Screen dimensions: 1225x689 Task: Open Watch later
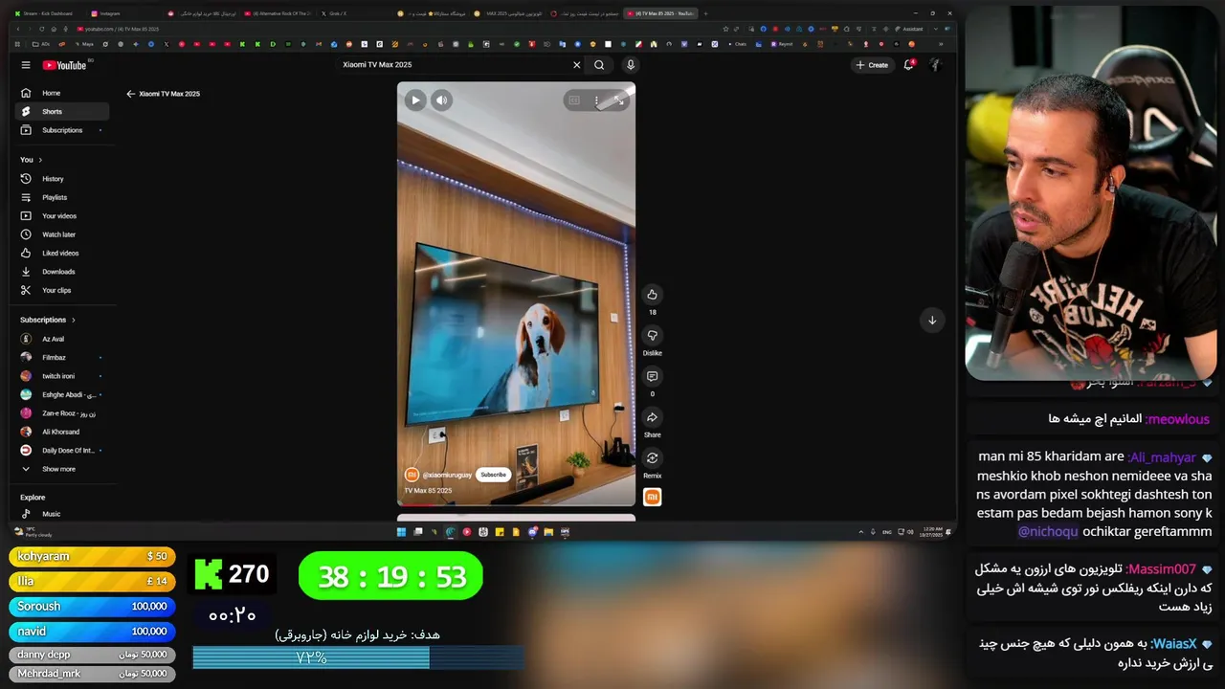tap(63, 234)
